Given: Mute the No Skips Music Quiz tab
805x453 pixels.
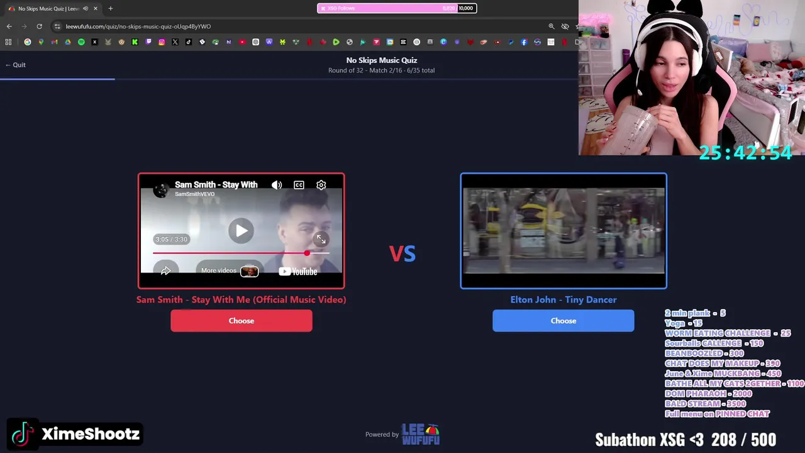Looking at the screenshot, I should [85, 9].
